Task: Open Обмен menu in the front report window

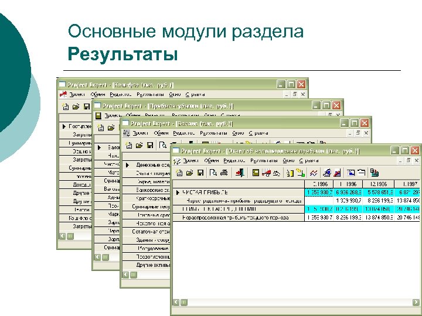Action: 211,161
